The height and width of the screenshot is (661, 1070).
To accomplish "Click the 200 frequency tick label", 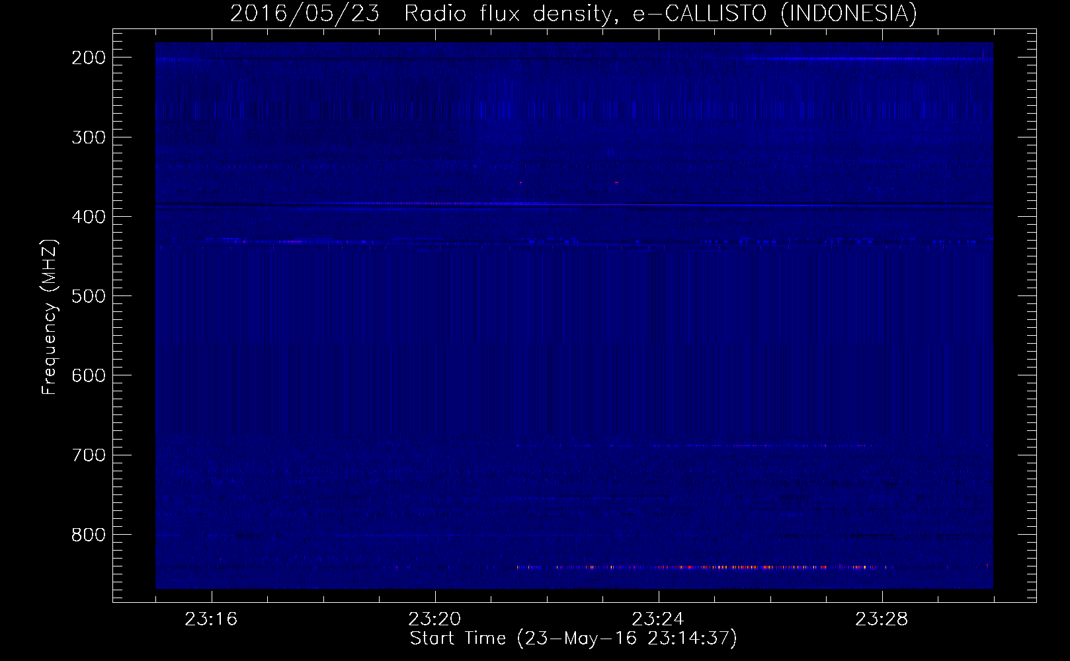I will (88, 58).
